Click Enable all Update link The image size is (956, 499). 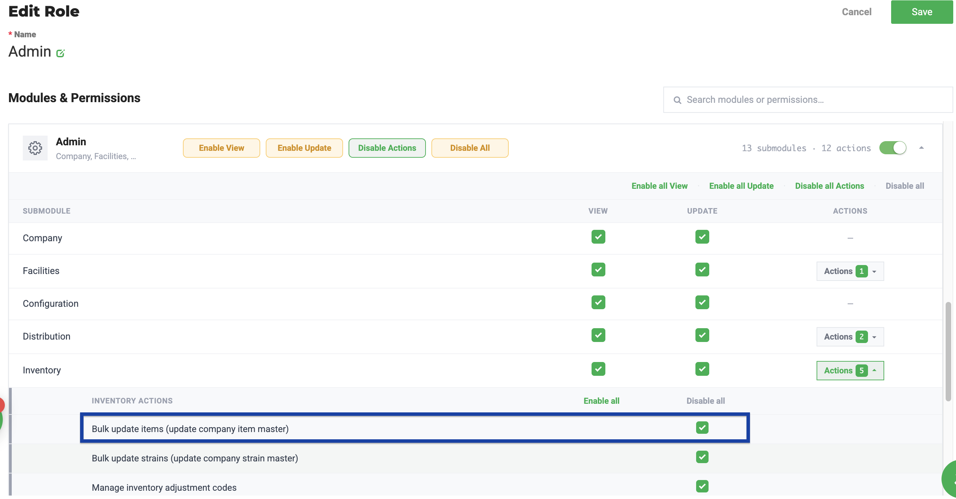741,186
